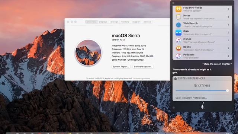Open the Support tab

136,22
